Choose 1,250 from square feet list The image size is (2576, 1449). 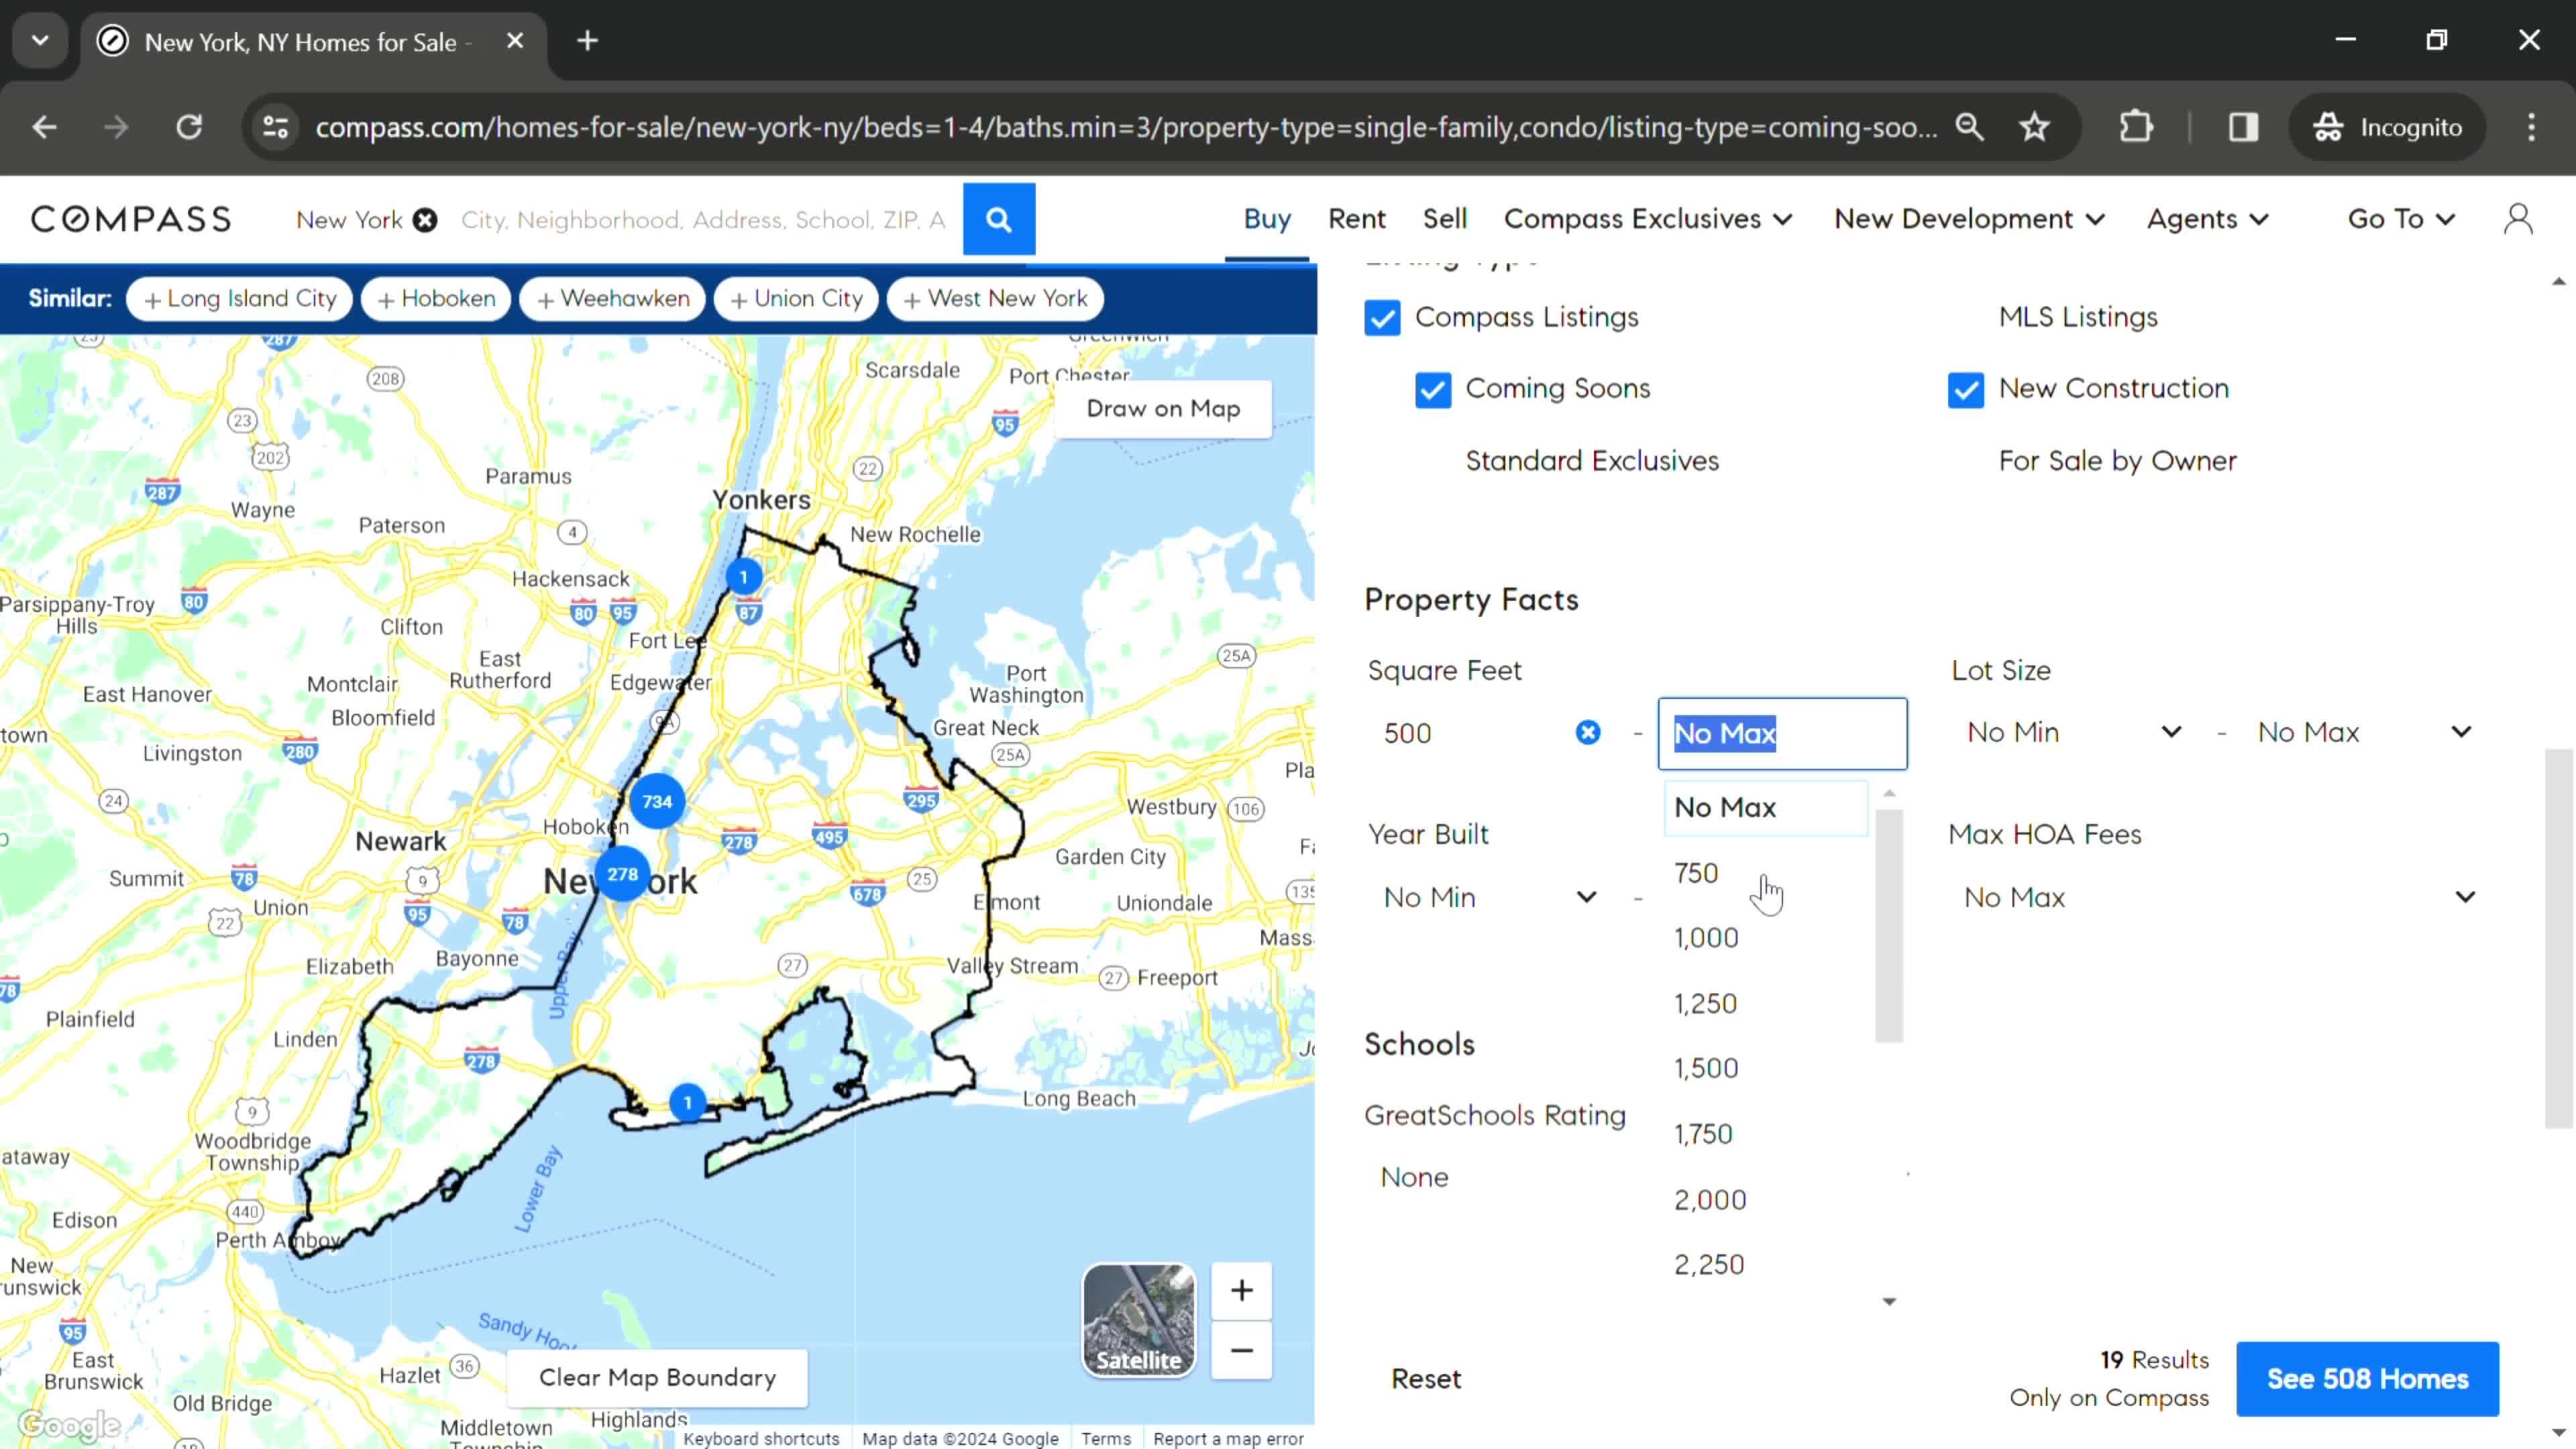click(1764, 1003)
